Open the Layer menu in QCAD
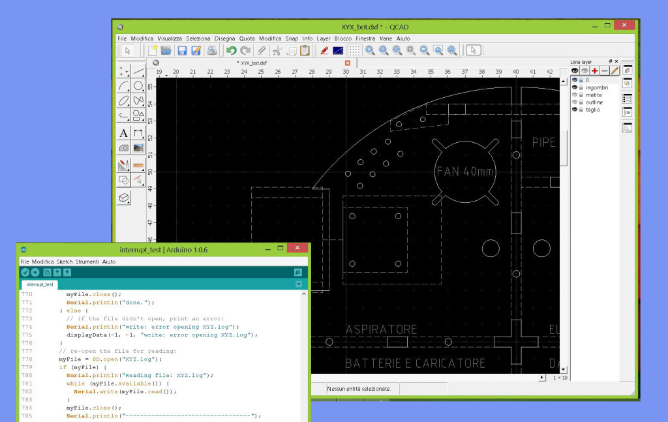 323,38
